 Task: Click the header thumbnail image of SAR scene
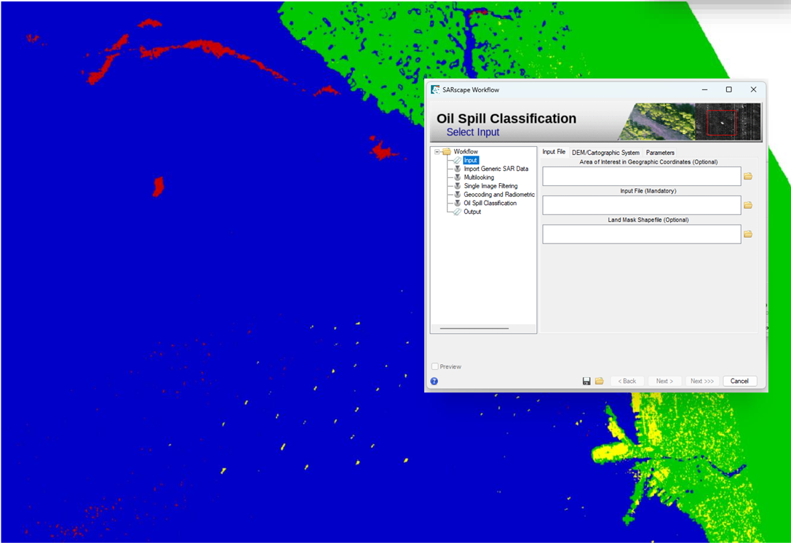[x=728, y=122]
